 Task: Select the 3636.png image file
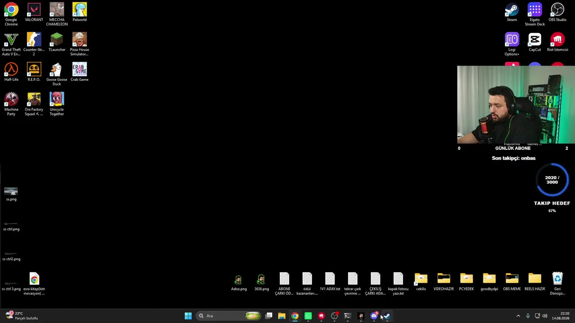point(261,282)
